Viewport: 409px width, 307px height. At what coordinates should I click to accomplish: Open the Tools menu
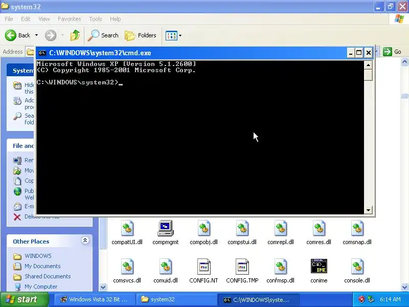96,19
